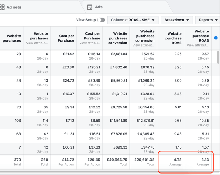Click the Ad sets grid icon

pyautogui.click(x=2, y=7)
